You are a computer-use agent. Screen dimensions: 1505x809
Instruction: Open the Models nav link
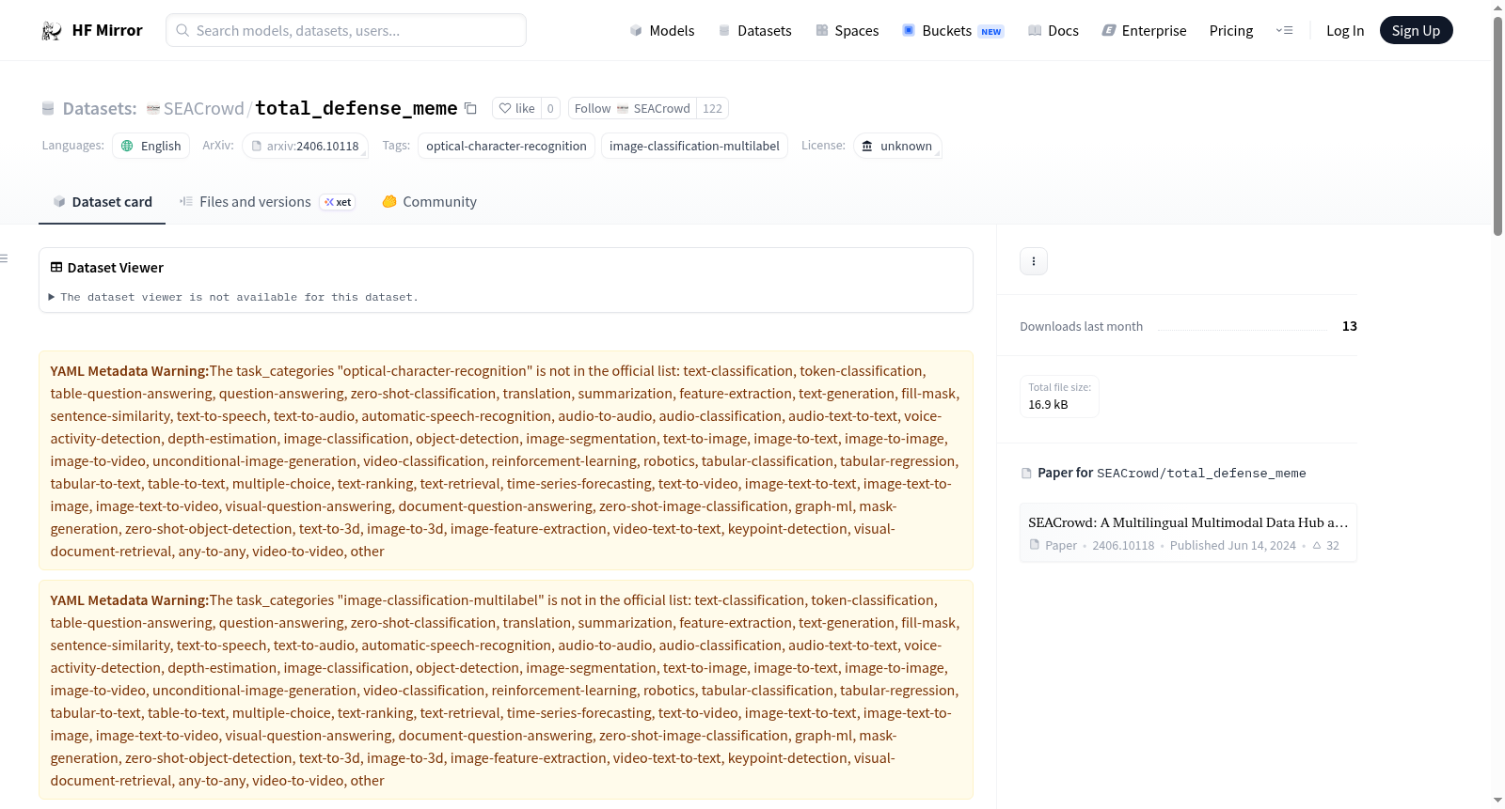pos(662,30)
